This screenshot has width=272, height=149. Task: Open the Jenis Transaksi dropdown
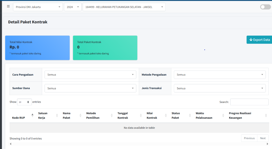pos(220,88)
